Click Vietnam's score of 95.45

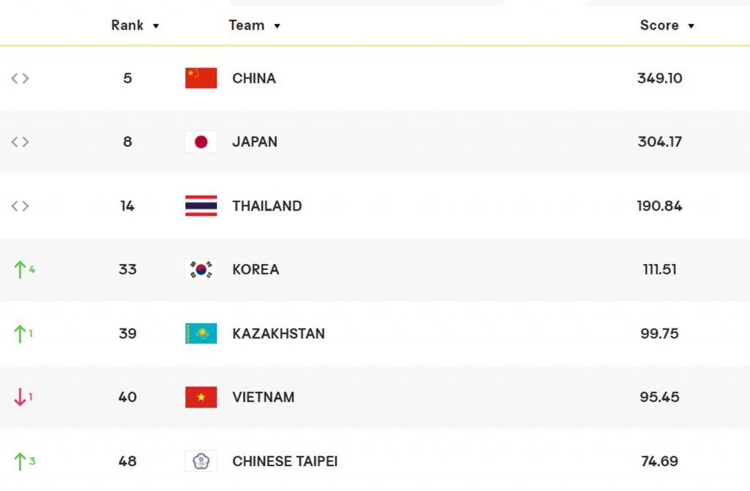pyautogui.click(x=659, y=397)
